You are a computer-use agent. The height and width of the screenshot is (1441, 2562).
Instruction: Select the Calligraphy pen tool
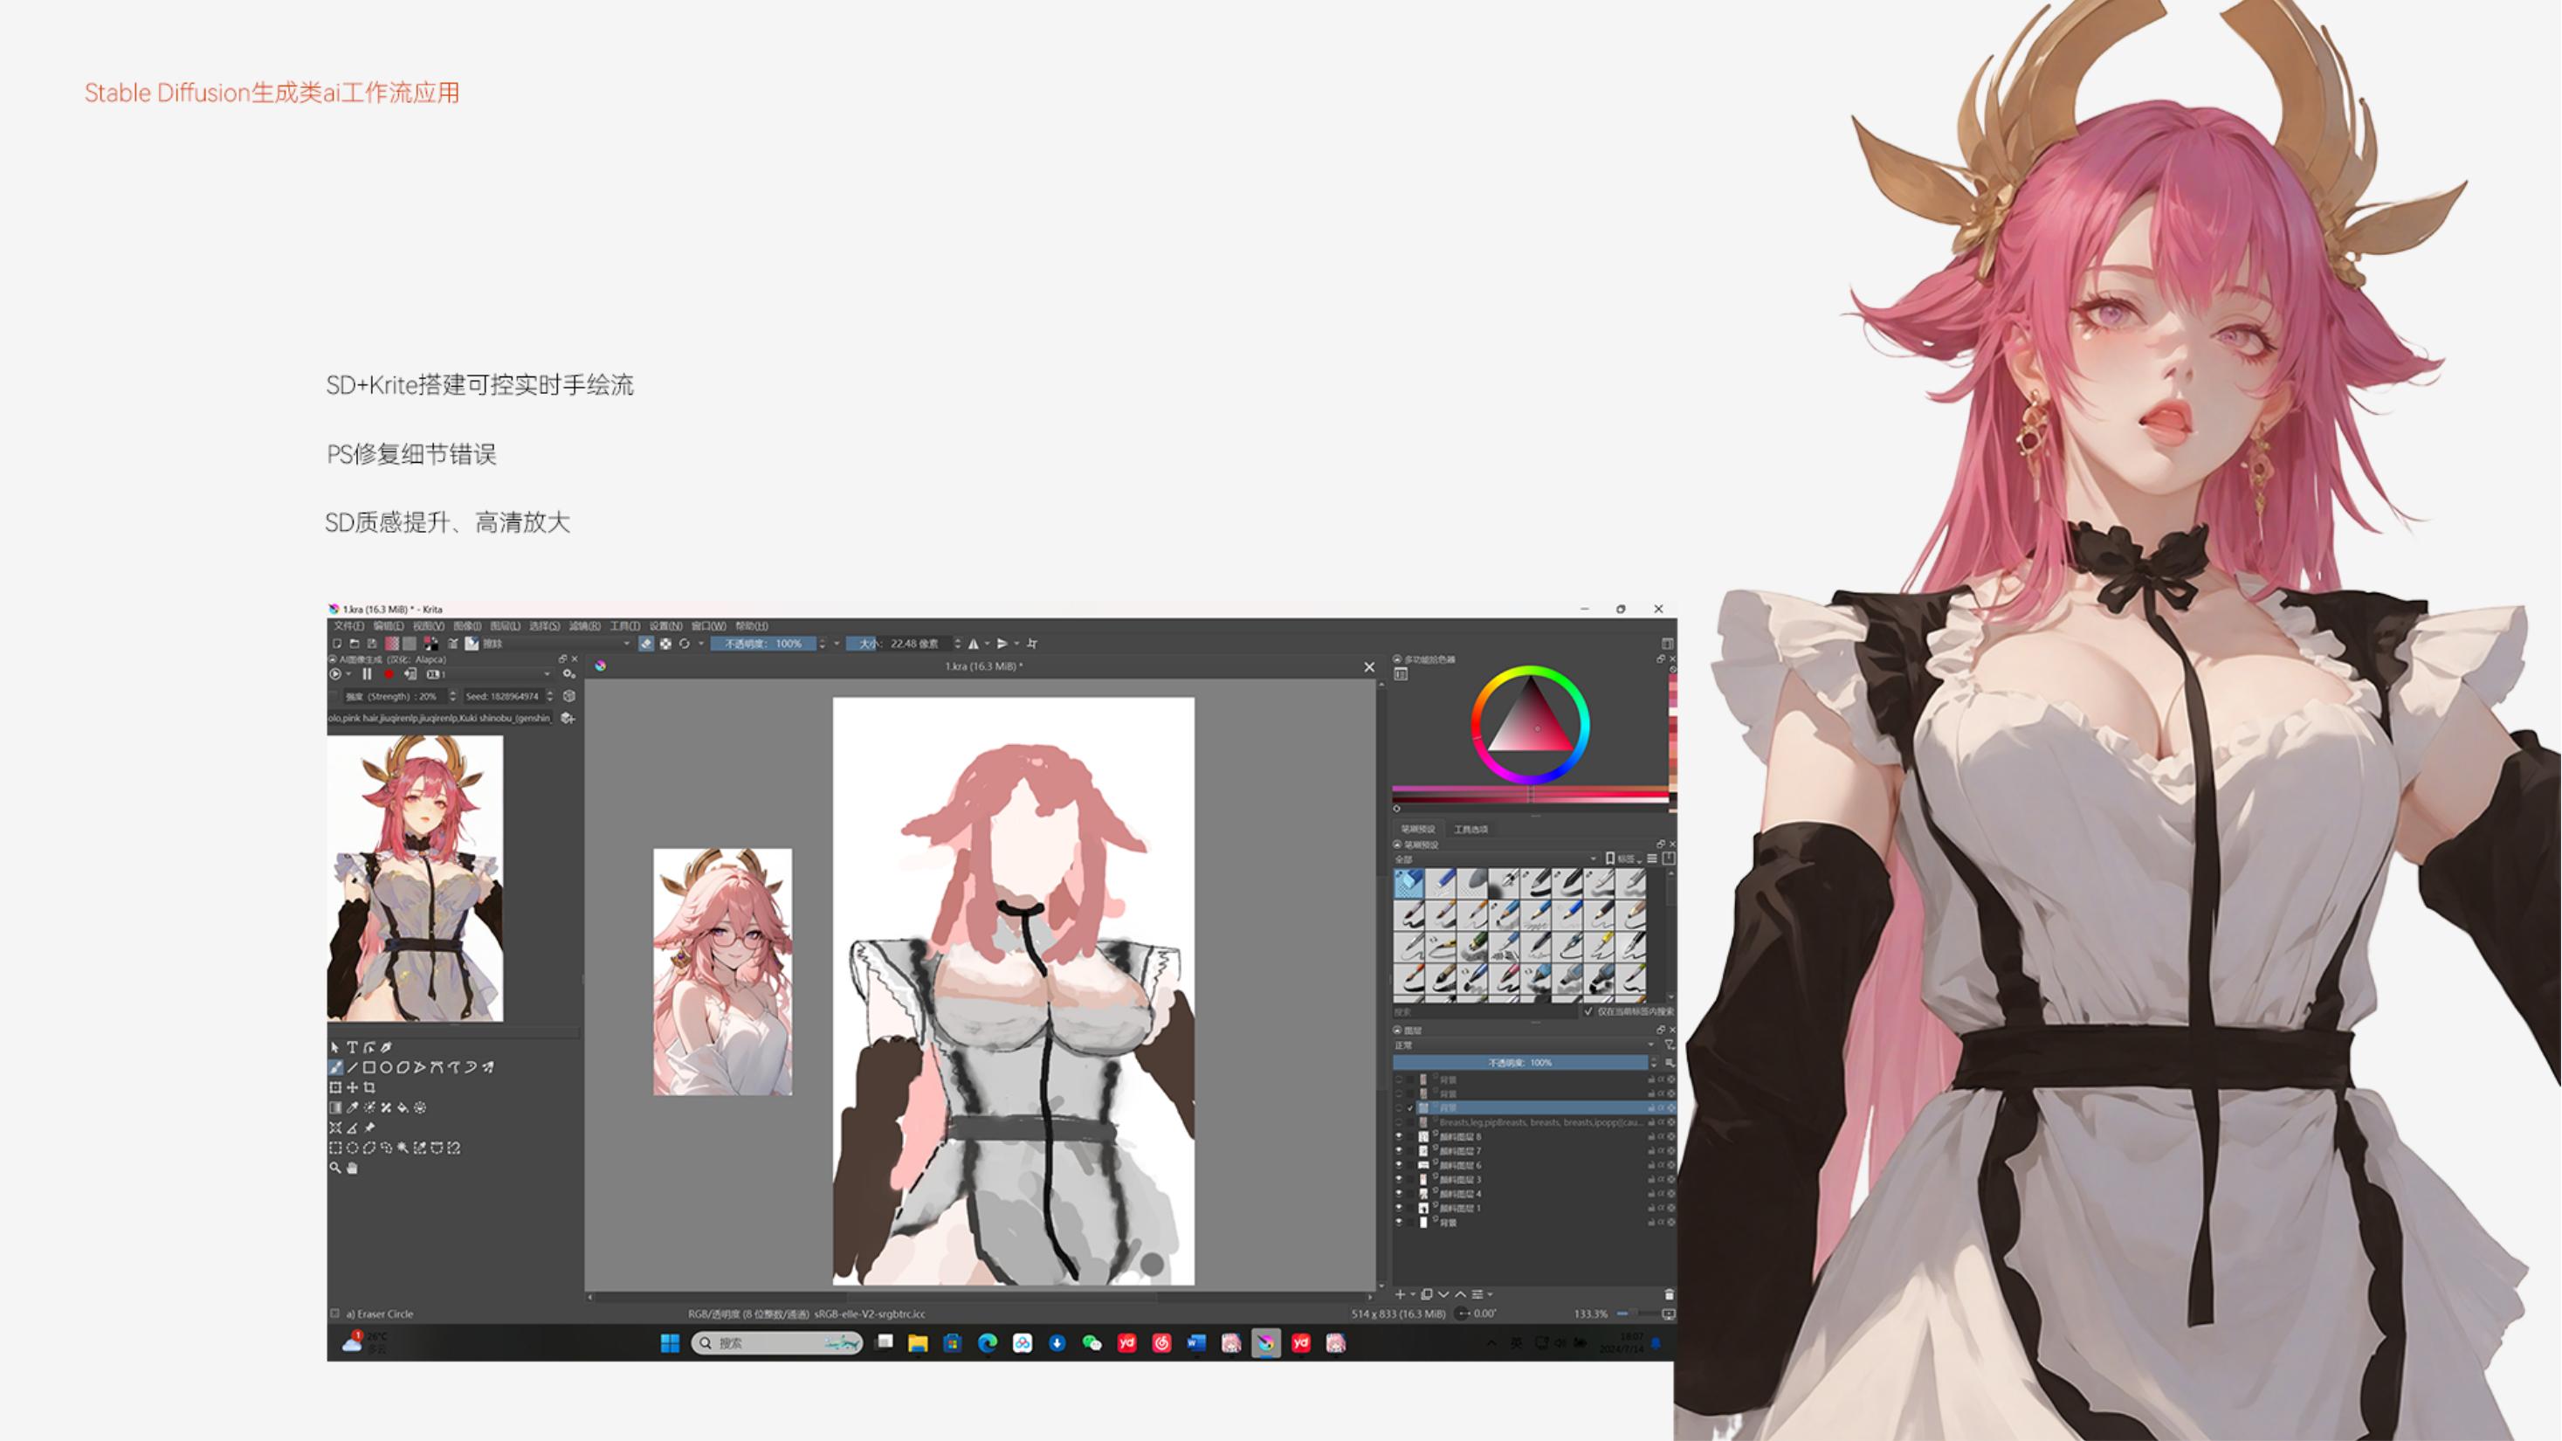click(386, 1047)
